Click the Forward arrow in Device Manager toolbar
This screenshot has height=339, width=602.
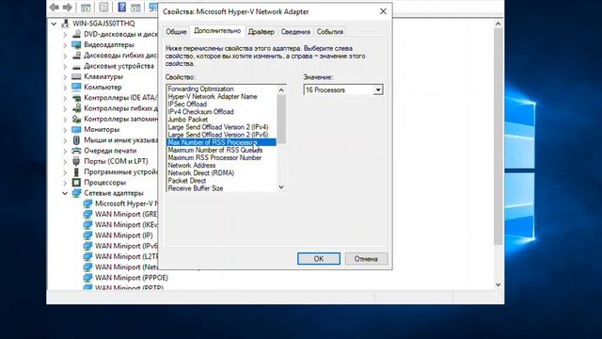tap(67, 8)
